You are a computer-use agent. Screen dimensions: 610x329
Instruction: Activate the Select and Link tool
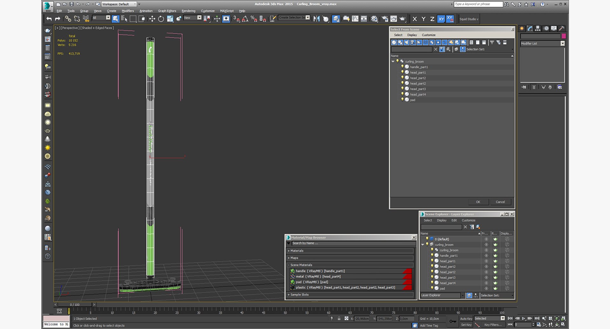click(x=68, y=19)
